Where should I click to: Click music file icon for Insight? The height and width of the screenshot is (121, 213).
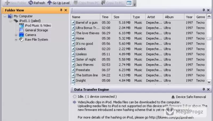(x=73, y=81)
